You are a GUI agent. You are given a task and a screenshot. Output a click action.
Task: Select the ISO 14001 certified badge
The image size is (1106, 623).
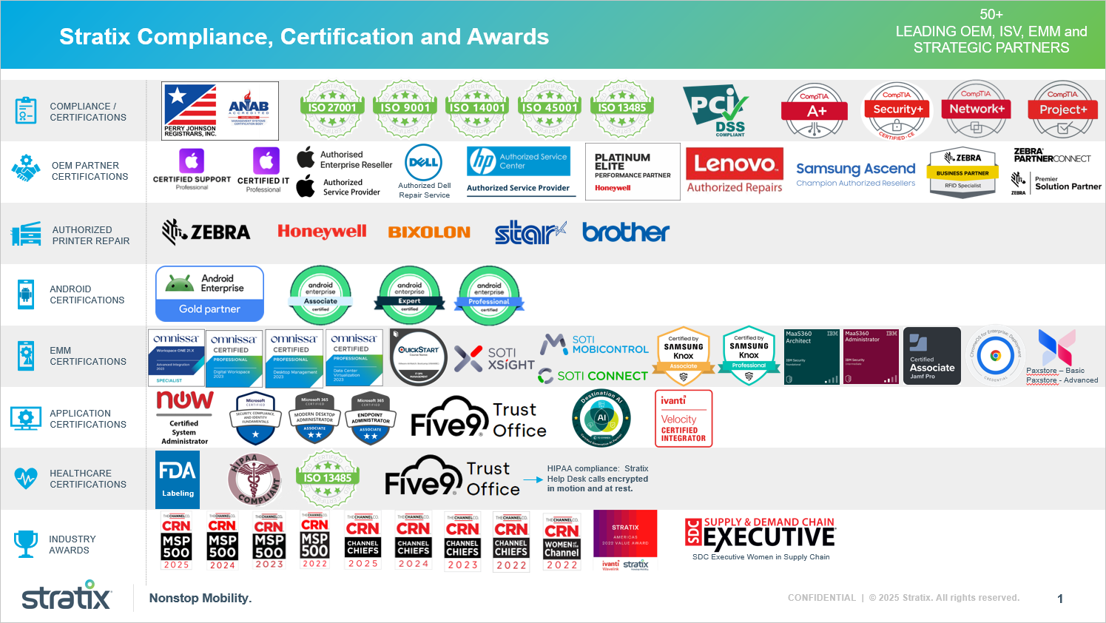477,109
